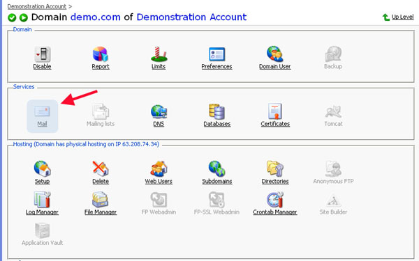
Task: Click the Mailing lists icon
Action: point(100,111)
